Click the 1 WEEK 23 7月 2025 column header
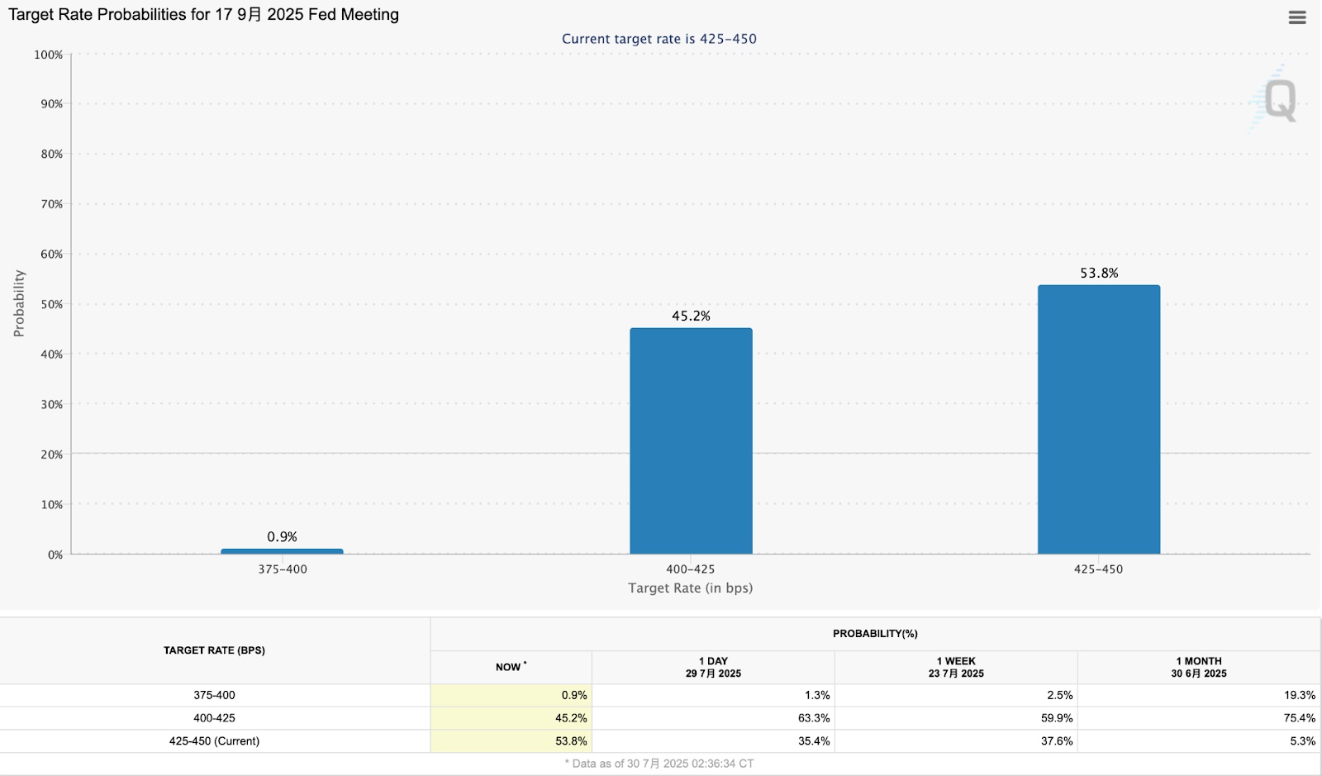Image resolution: width=1322 pixels, height=776 pixels. (x=955, y=667)
